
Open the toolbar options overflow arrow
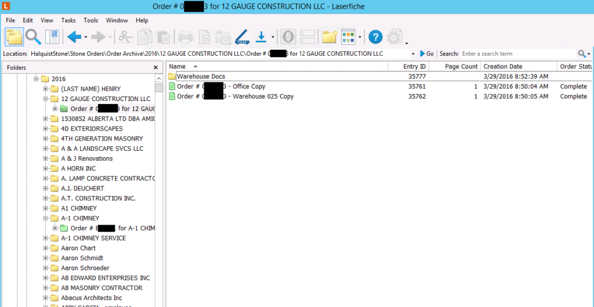click(x=407, y=43)
